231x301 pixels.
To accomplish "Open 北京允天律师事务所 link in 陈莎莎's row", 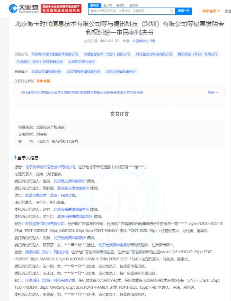I will click(x=115, y=245).
